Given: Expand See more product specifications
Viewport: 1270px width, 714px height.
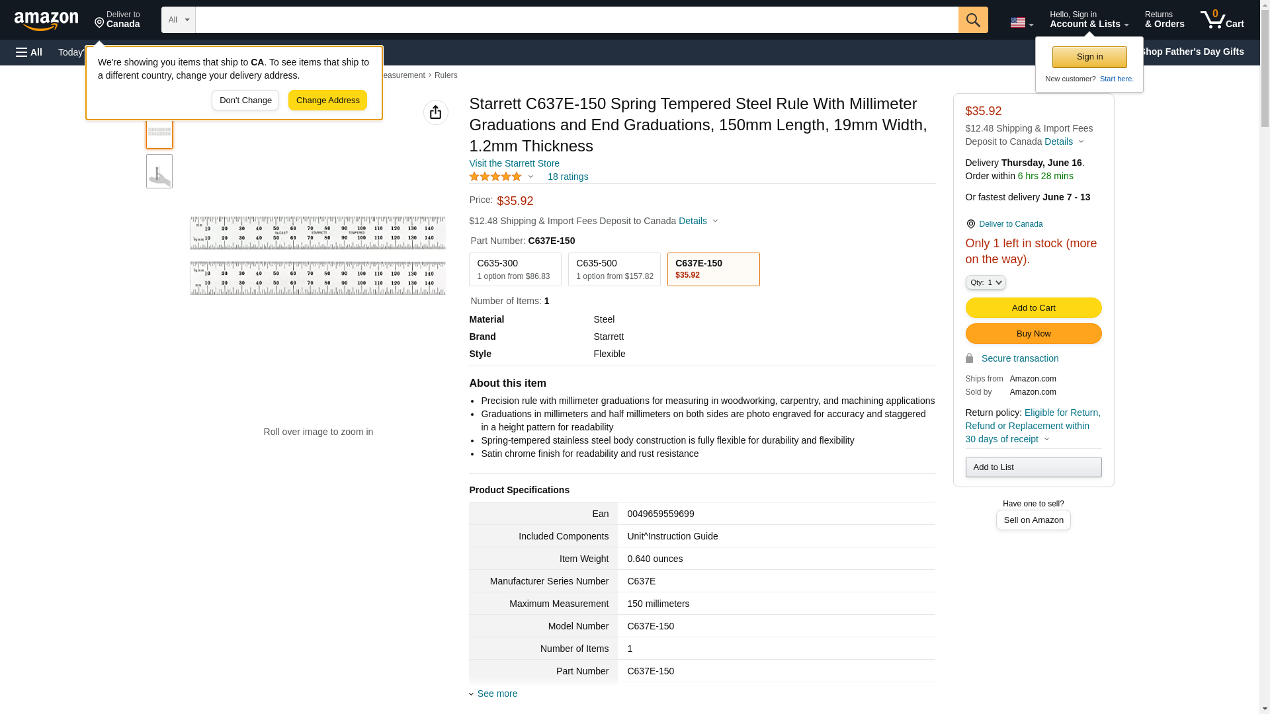Looking at the screenshot, I should [497, 694].
